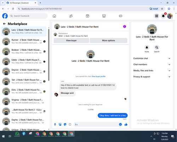Click the More options button
Screen dimensions: 177x142
click(x=108, y=40)
